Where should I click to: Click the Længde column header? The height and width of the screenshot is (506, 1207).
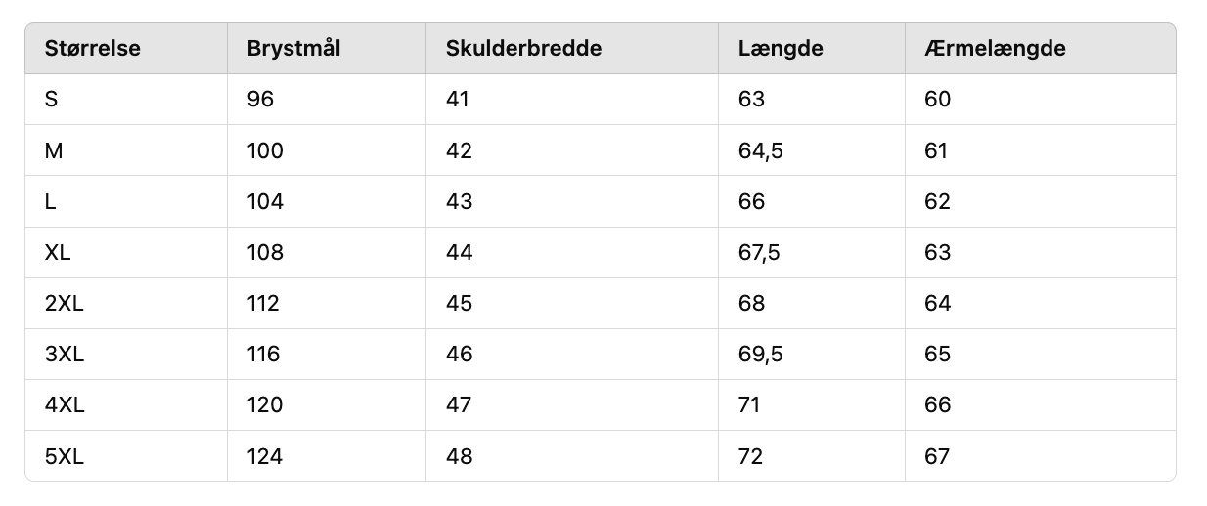[x=781, y=49]
